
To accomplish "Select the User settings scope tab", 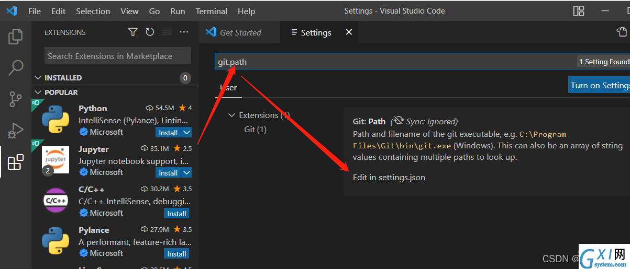I will point(228,88).
